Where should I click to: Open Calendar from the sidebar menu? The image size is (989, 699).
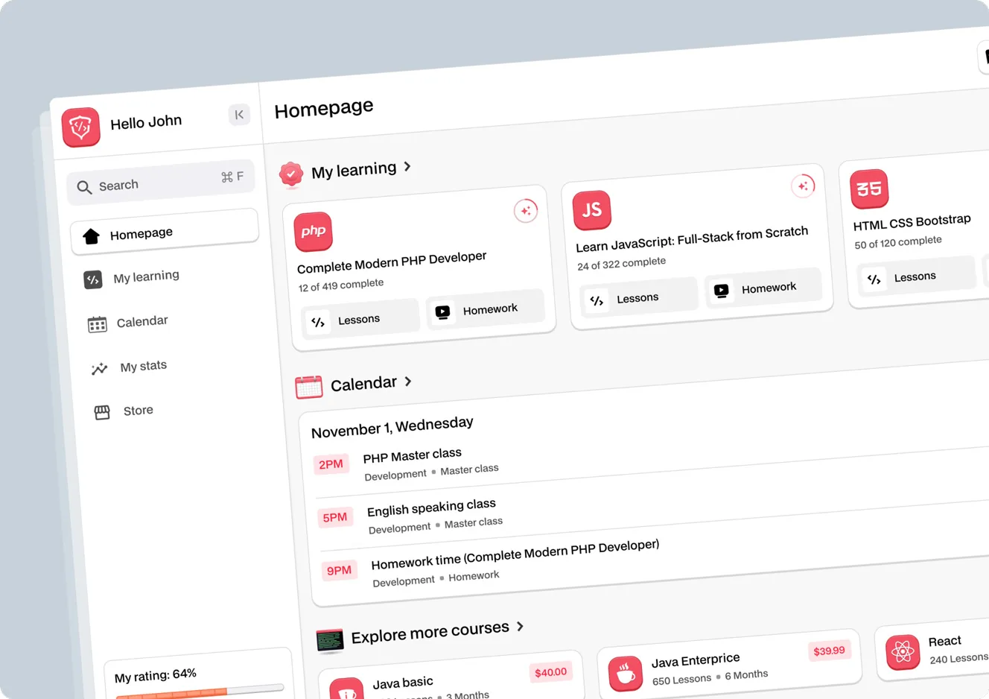[x=142, y=321]
